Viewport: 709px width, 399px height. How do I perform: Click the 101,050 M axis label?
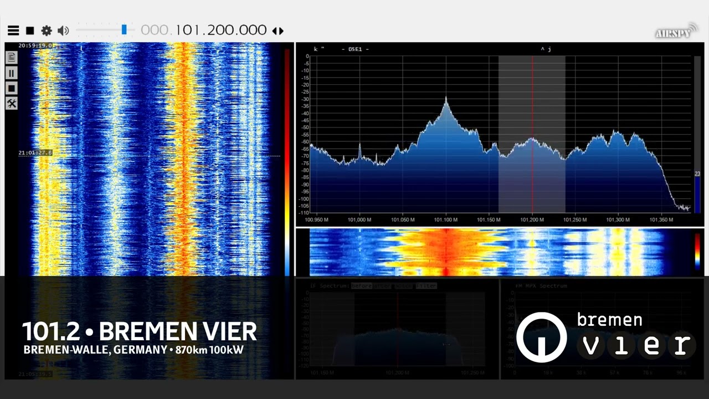[x=403, y=220]
